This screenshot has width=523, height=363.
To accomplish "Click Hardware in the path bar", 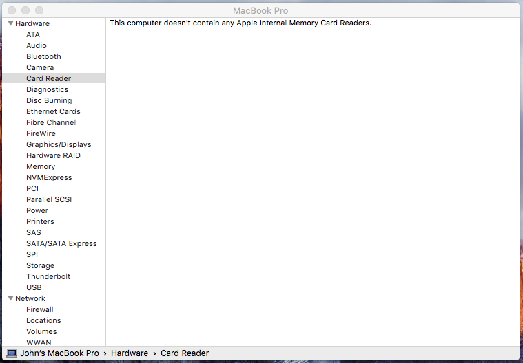I will [130, 353].
